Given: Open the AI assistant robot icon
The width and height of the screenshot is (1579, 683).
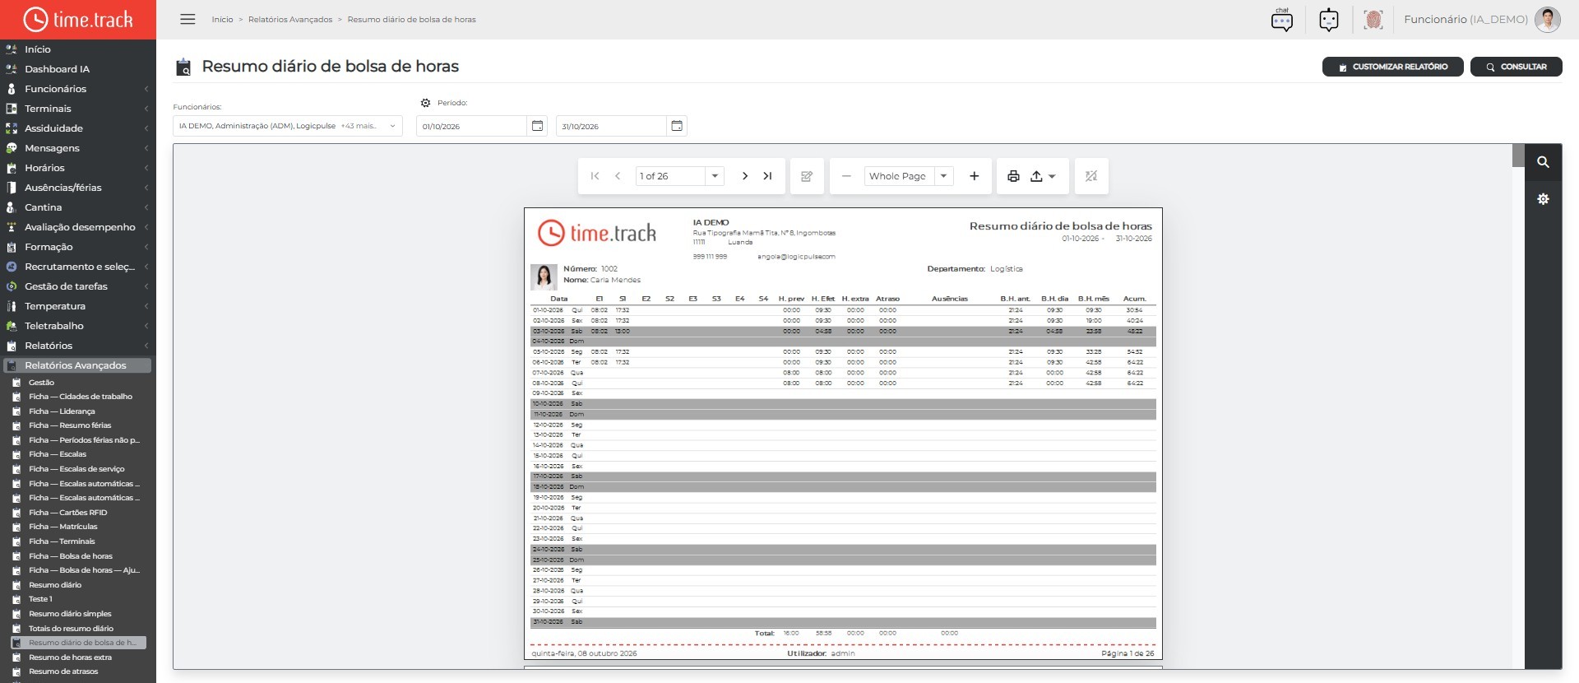Looking at the screenshot, I should click(1328, 20).
